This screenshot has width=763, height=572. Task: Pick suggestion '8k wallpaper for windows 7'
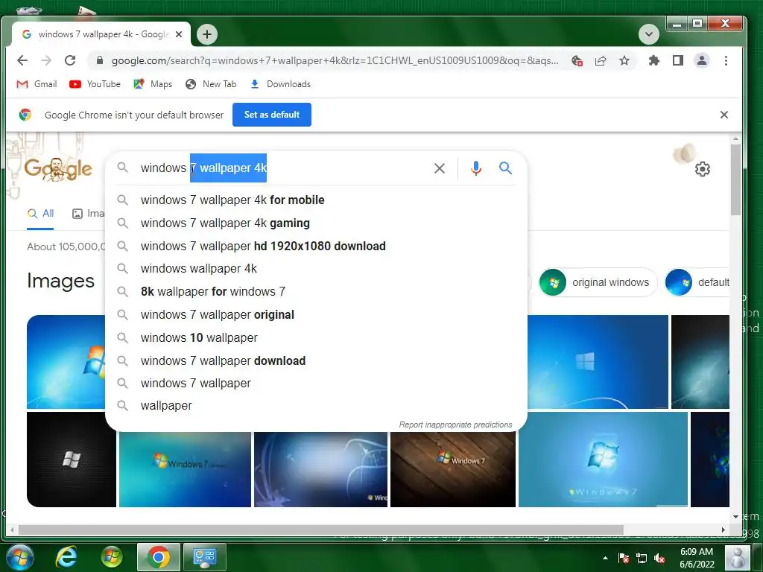click(316, 291)
